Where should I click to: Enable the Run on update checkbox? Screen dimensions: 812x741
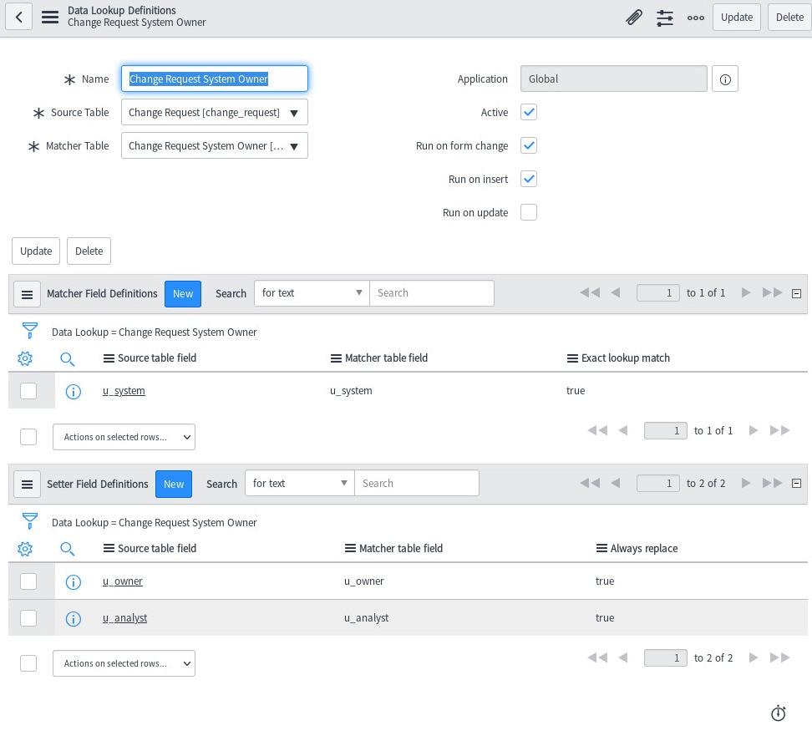pyautogui.click(x=529, y=212)
